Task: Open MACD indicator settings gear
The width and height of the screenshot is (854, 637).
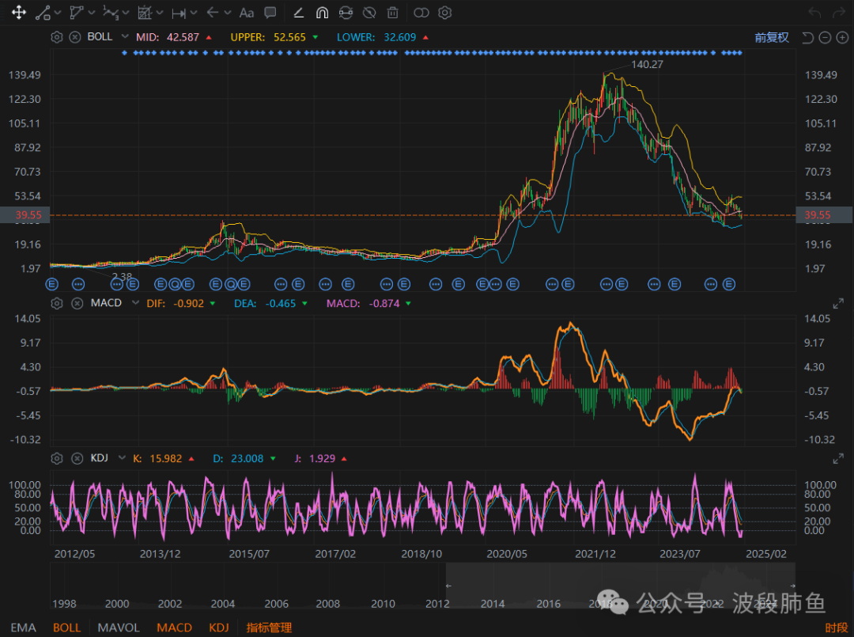Action: coord(57,303)
